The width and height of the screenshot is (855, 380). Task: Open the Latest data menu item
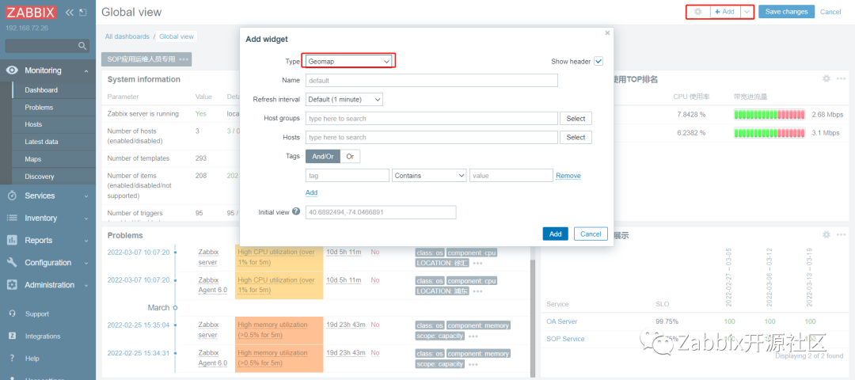click(41, 142)
